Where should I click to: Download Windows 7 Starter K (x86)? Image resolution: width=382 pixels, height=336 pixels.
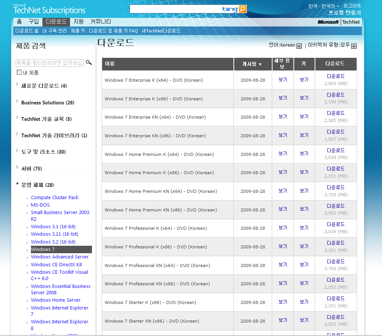click(x=335, y=298)
